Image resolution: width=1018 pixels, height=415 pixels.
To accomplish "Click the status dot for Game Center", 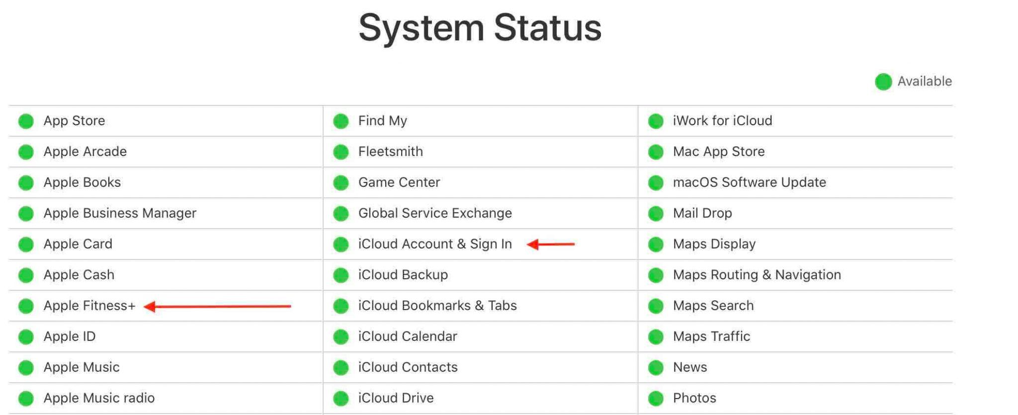I will 341,183.
